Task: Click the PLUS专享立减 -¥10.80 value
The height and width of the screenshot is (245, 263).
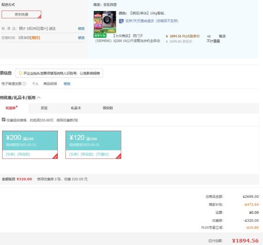Action: (252, 228)
